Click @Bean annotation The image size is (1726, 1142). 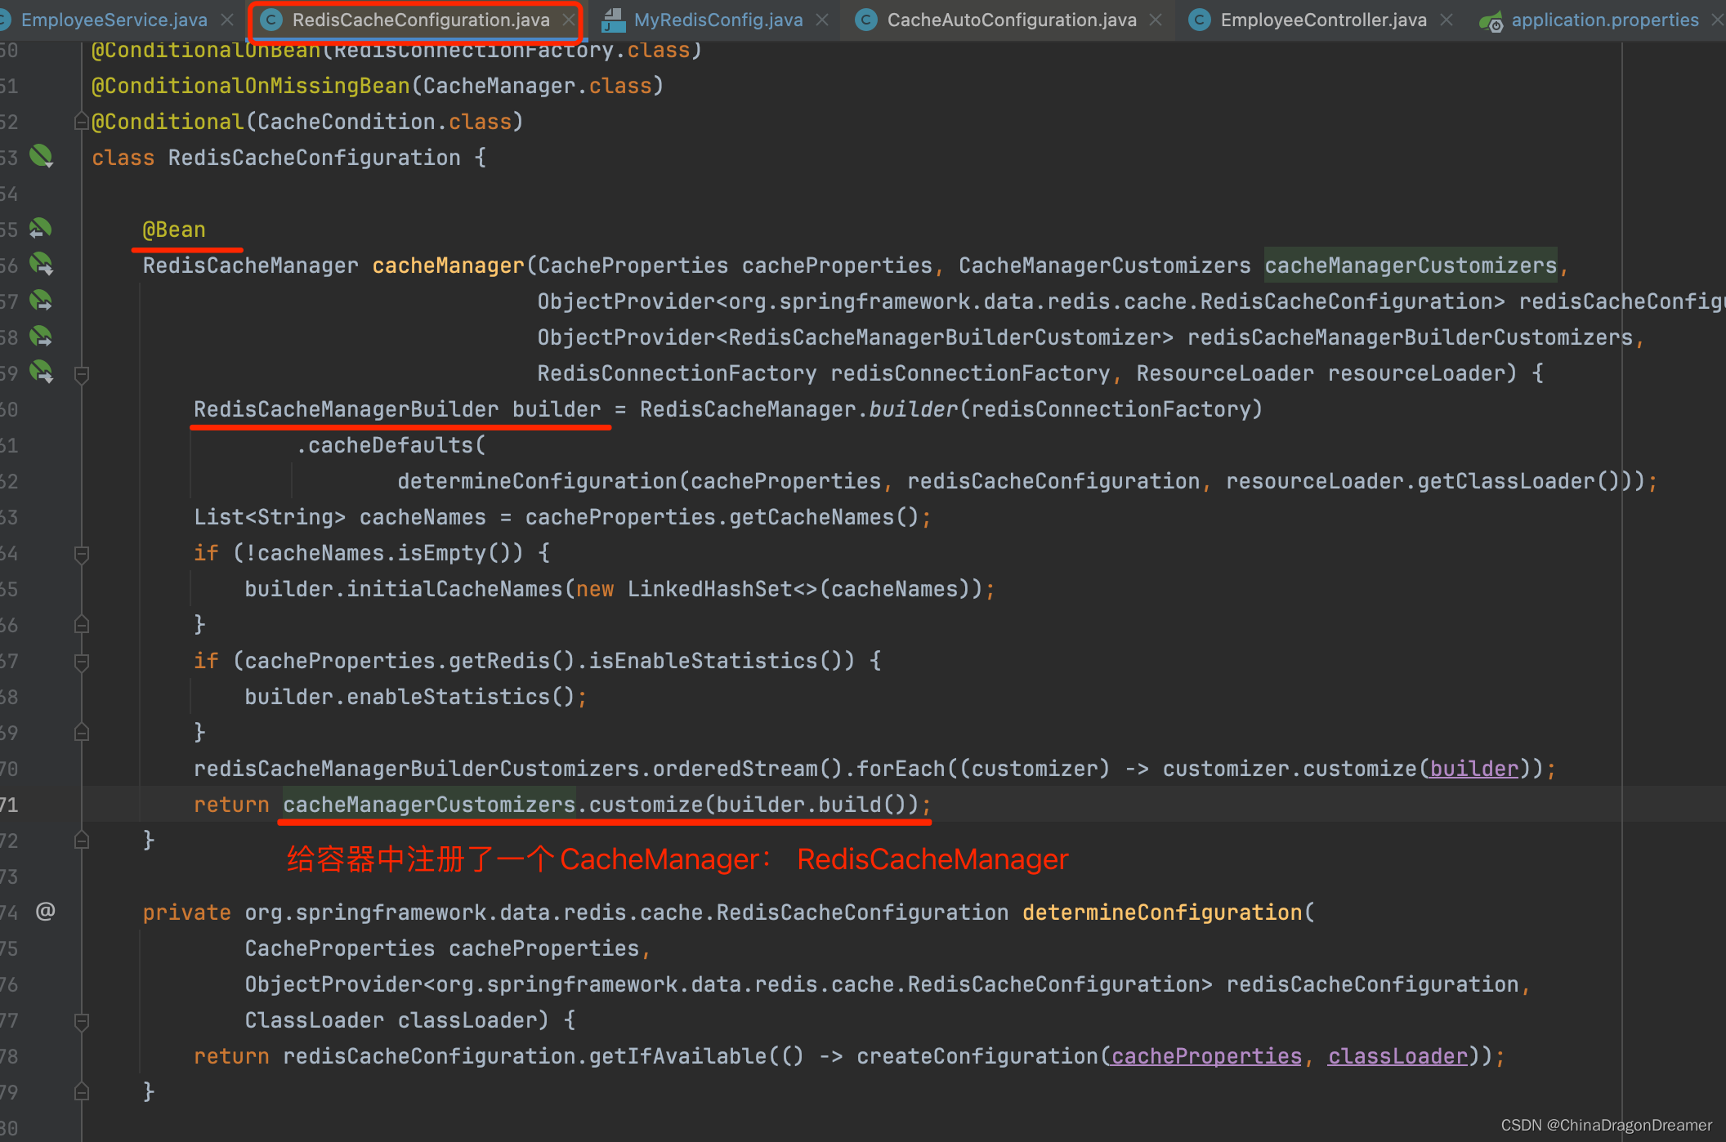tap(174, 230)
